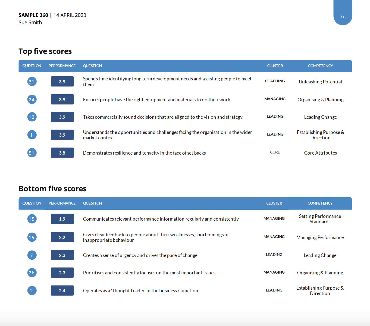Click PERFORMANCE header in Bottom five scores table

point(62,203)
